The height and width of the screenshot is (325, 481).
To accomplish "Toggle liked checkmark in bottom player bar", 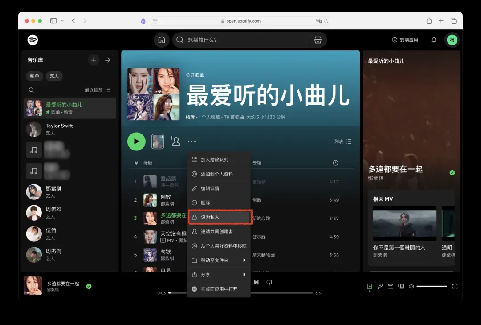I will coord(89,286).
